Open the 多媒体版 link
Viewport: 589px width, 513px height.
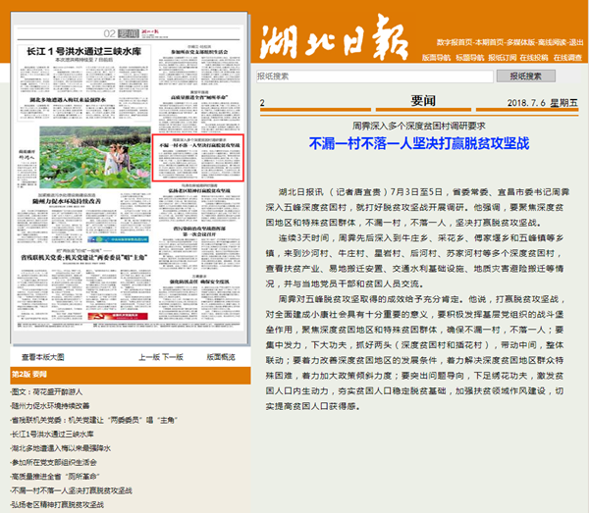click(x=520, y=42)
